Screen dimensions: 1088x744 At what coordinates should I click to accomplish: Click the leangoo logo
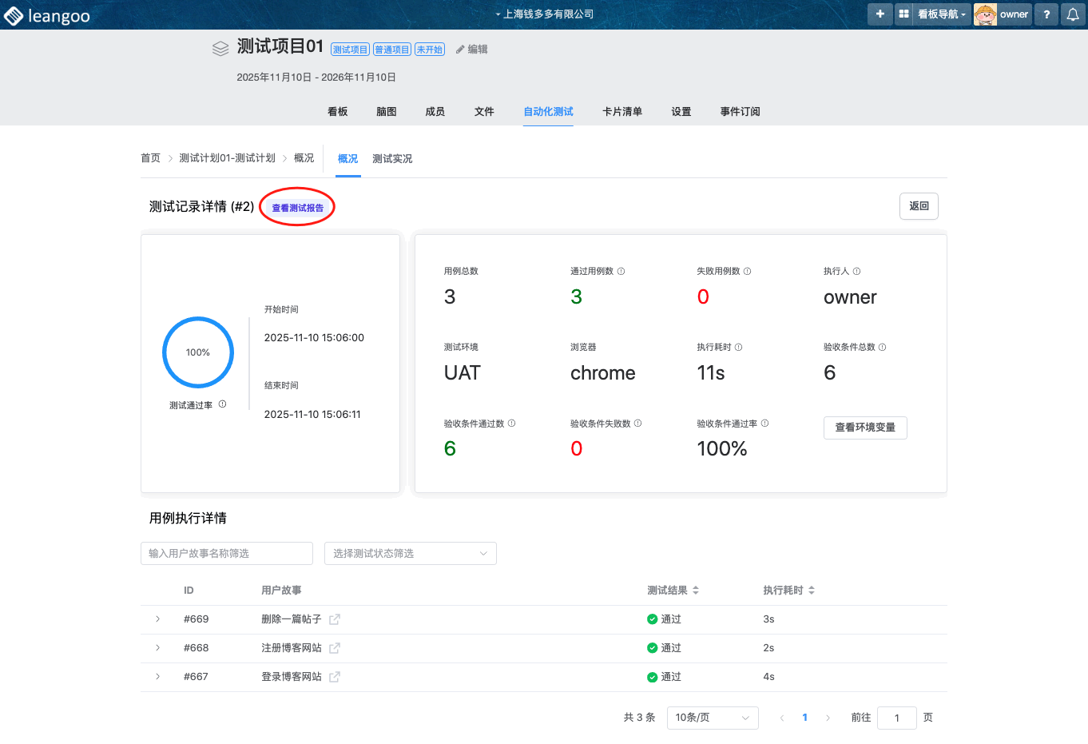pos(47,16)
